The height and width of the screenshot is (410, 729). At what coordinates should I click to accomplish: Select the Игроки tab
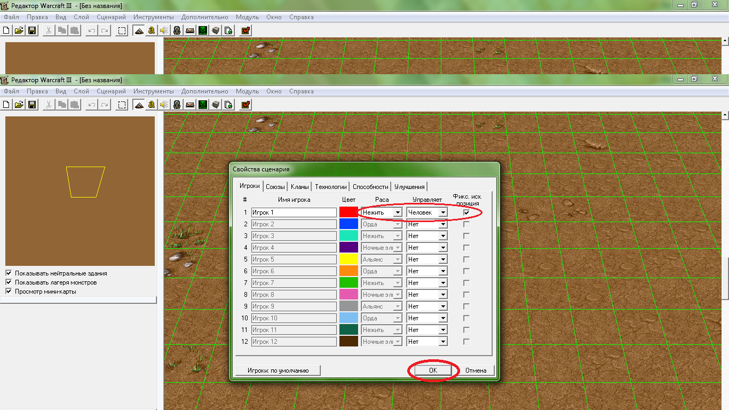click(250, 186)
